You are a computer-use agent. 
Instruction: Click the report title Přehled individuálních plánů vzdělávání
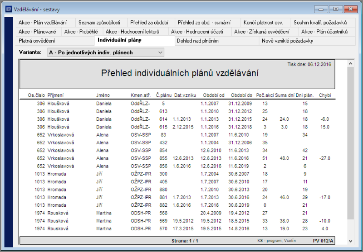coord(180,73)
